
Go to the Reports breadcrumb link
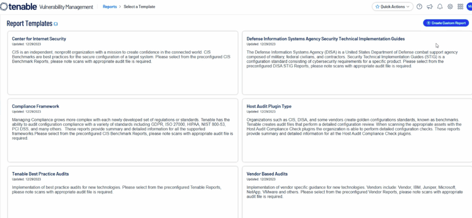(x=110, y=7)
